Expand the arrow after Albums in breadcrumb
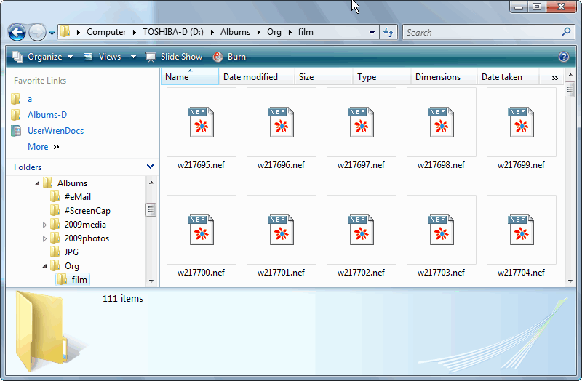 [259, 32]
